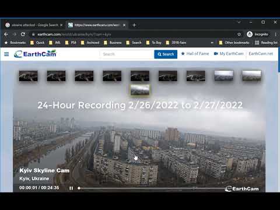
Task: Open the Quick bookmarks folder
Action: pyautogui.click(x=37, y=43)
